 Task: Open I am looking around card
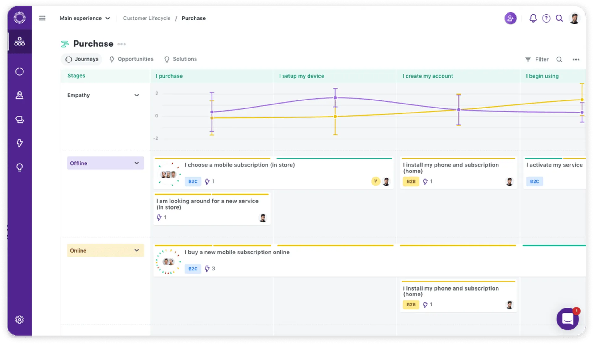[x=212, y=209]
